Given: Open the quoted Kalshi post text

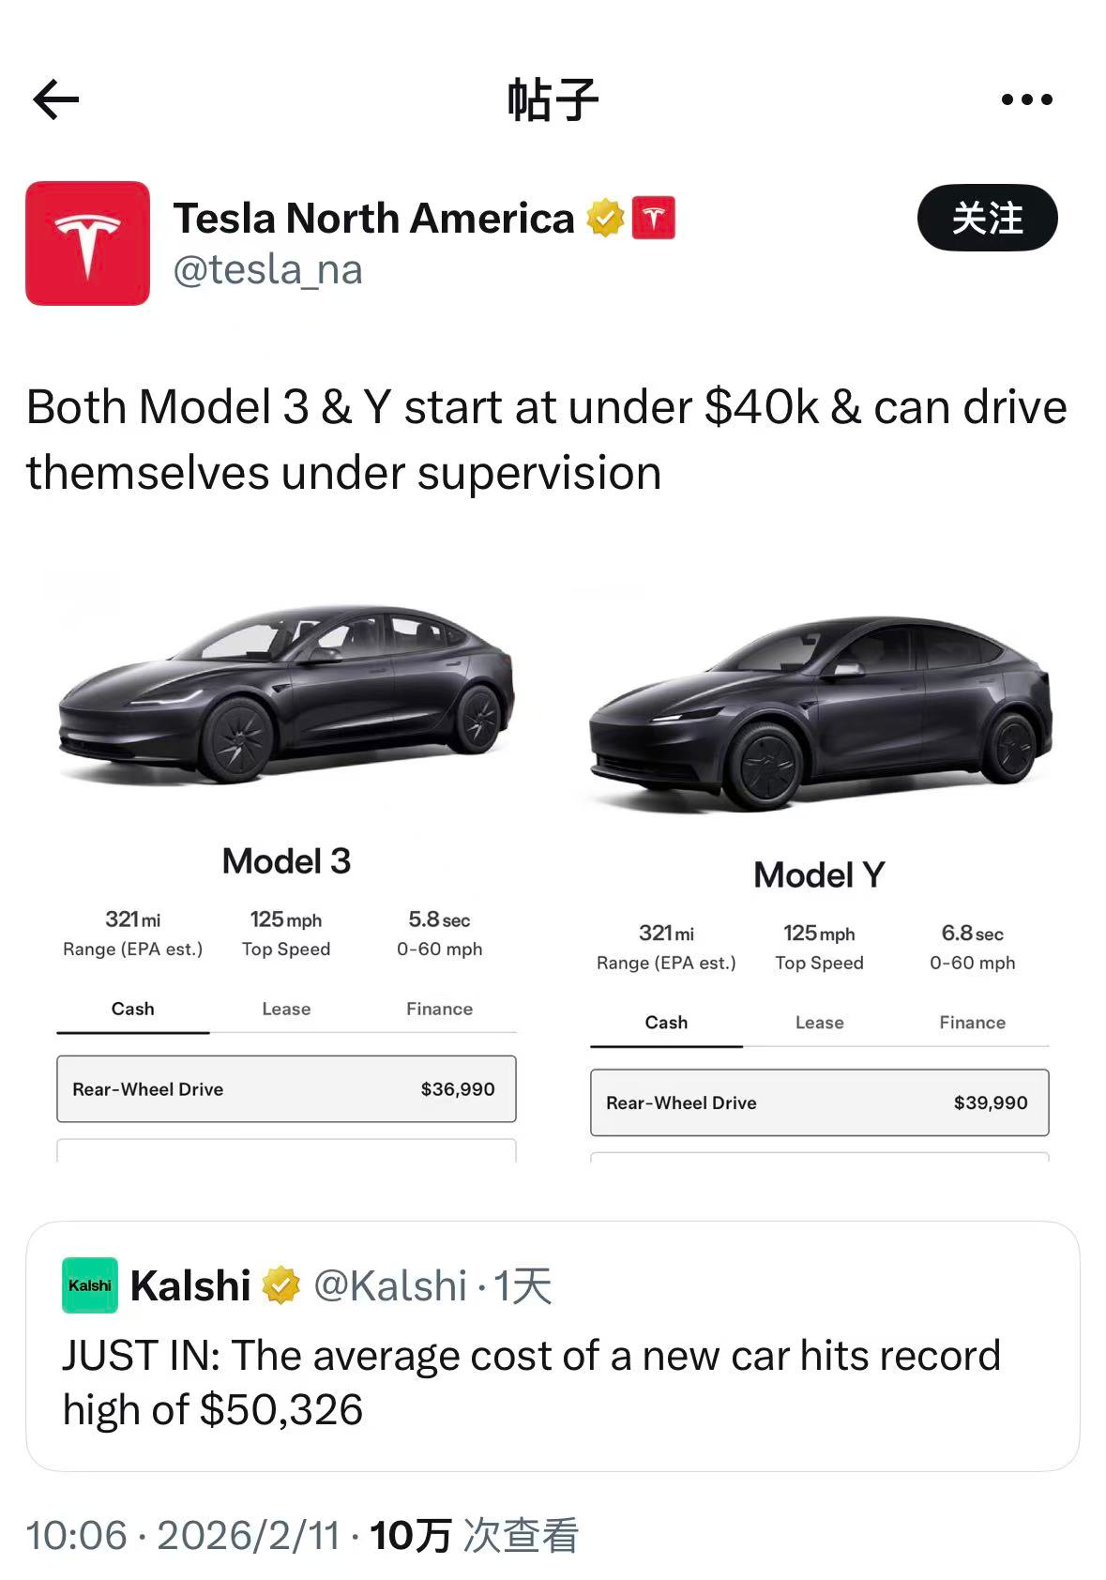Looking at the screenshot, I should point(531,1382).
